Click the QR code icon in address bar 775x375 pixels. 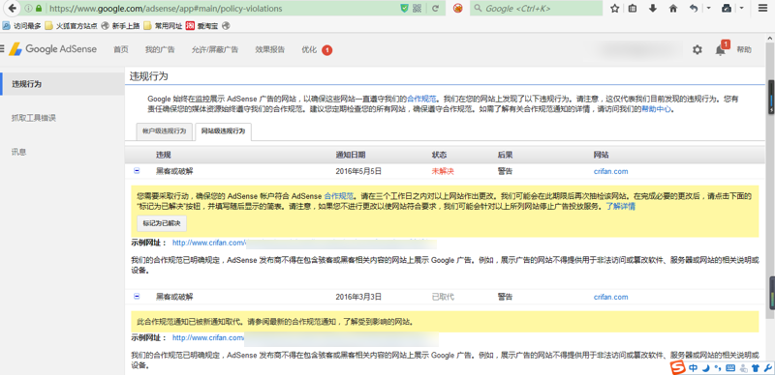coord(418,9)
